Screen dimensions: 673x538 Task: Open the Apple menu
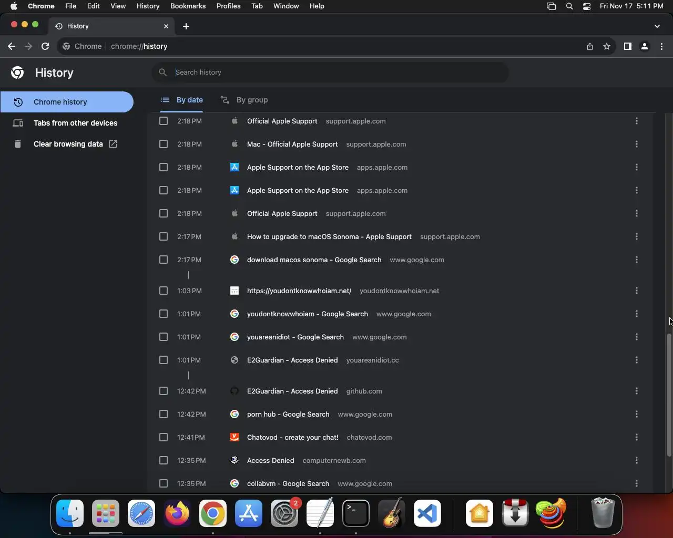14,6
